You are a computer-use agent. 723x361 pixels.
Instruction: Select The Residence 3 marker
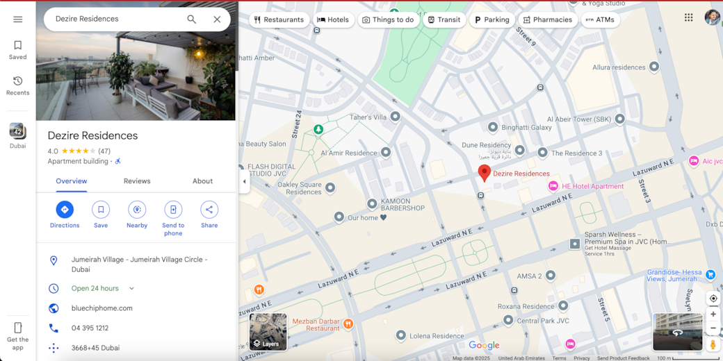pos(543,153)
